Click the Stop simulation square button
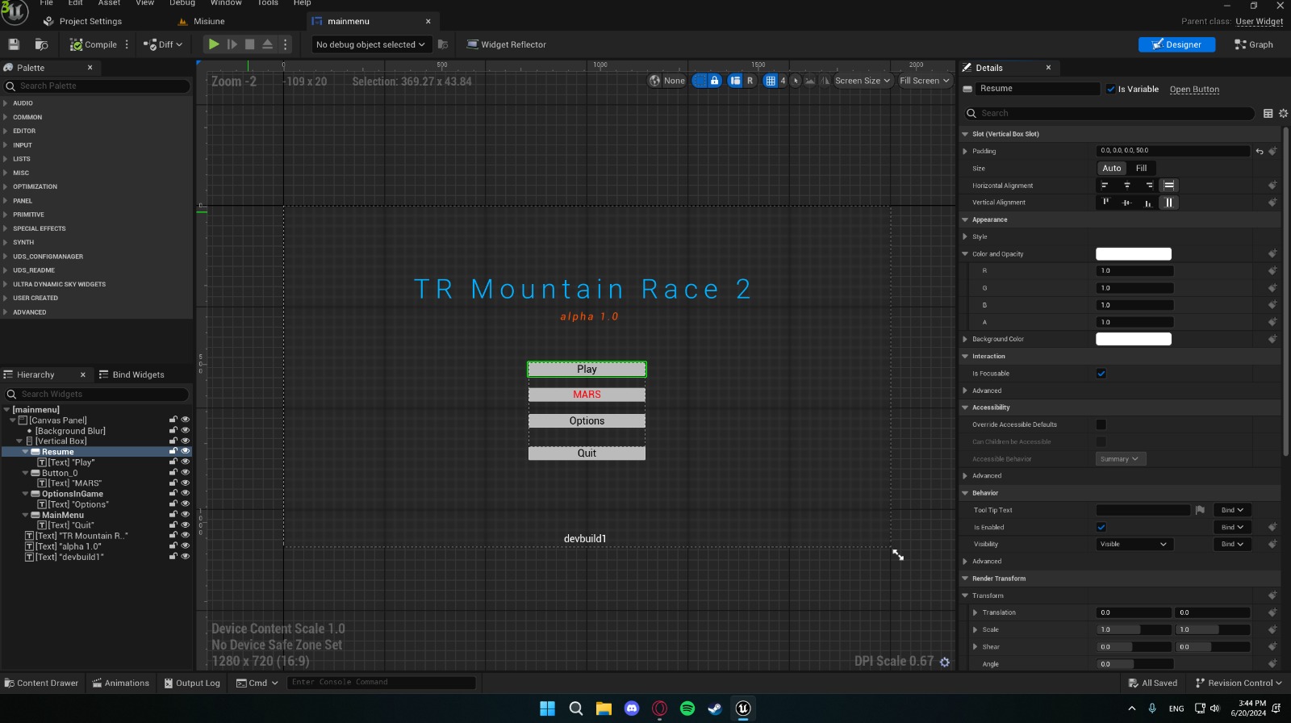 click(250, 44)
